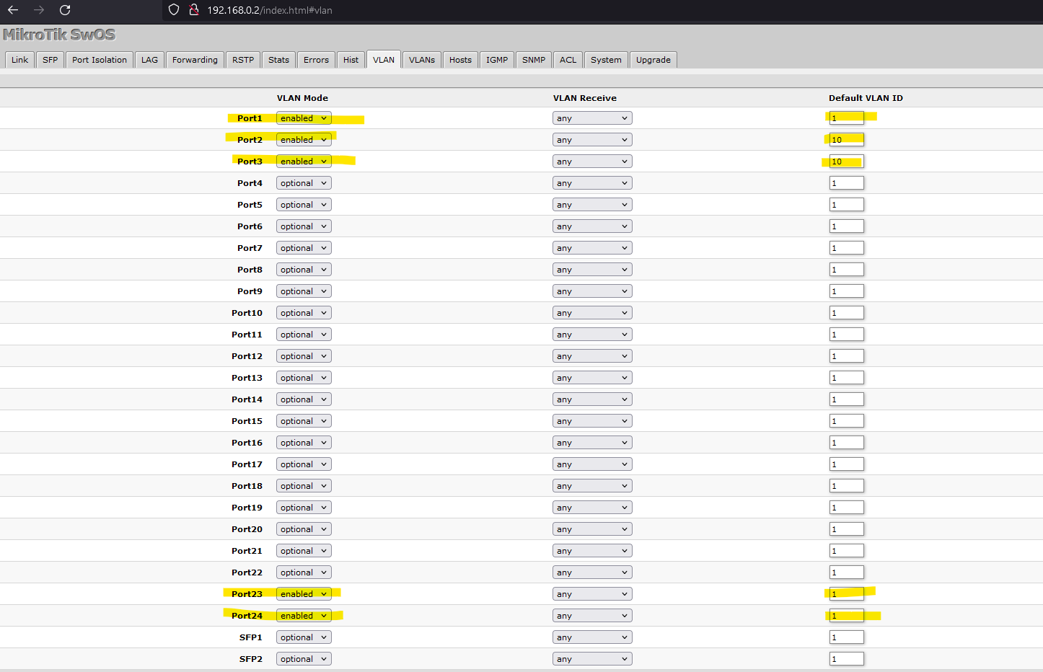Click the MikroTik SwOS logo text
The width and height of the screenshot is (1043, 672).
pos(59,35)
